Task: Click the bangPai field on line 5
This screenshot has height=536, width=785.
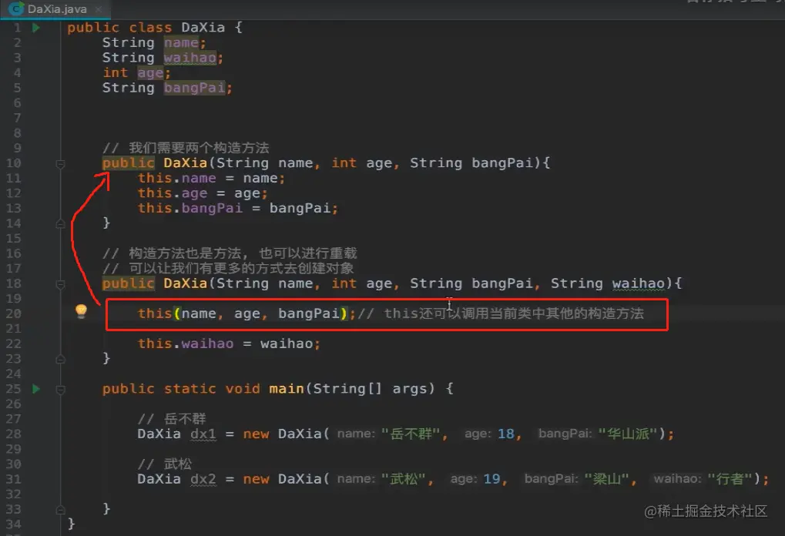Action: click(194, 88)
